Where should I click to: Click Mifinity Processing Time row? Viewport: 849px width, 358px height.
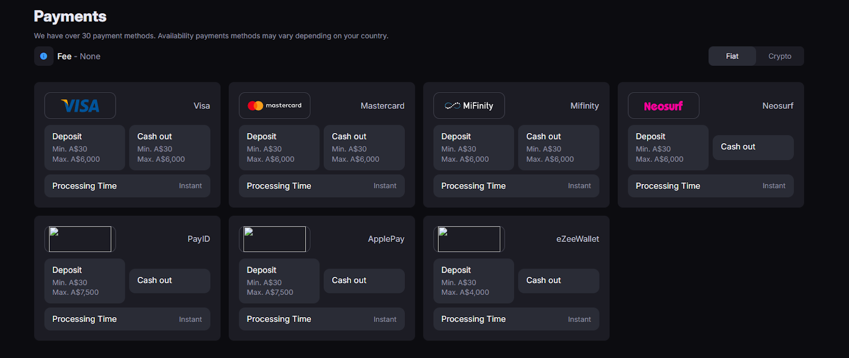[516, 186]
